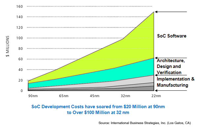Viewport: 198px width, 131px height.
Task: Click the "$ MILLIONS" y-axis title
Action: click(8, 46)
